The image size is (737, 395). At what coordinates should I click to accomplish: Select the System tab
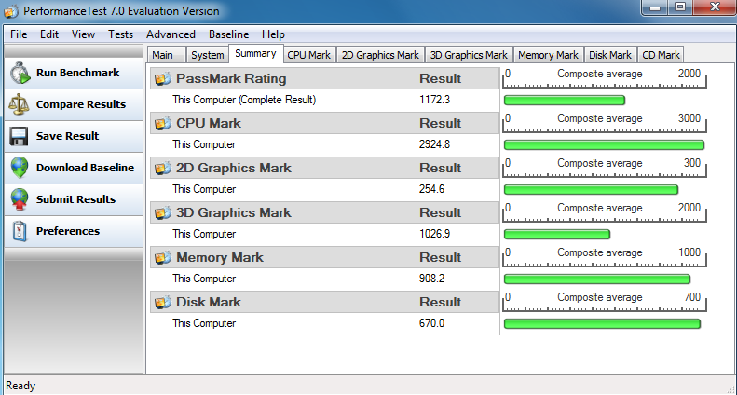click(207, 55)
